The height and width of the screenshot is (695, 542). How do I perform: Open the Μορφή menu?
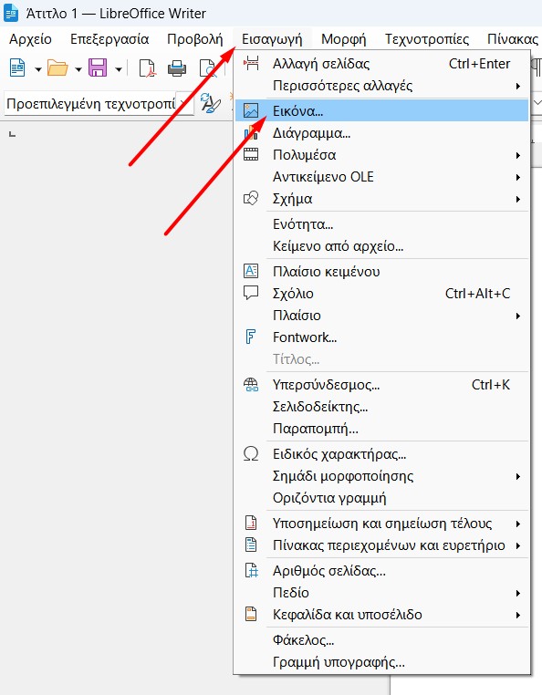tap(343, 39)
